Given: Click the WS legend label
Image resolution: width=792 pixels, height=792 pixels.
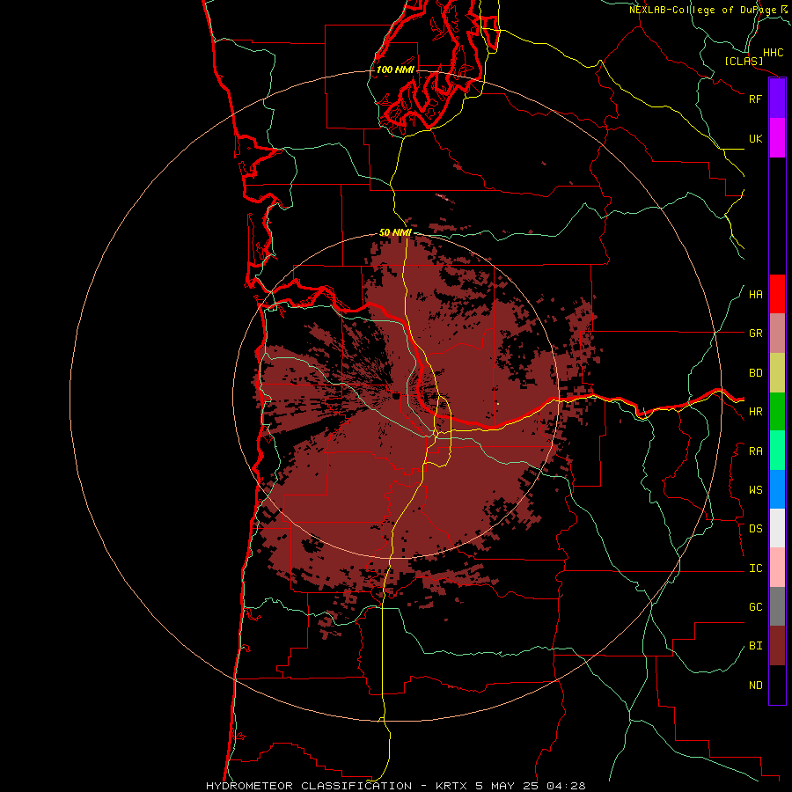Looking at the screenshot, I should tap(756, 490).
